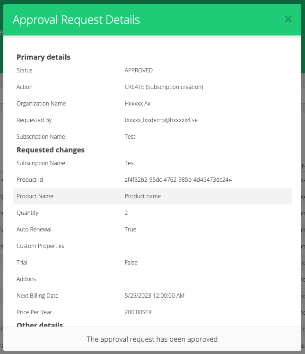Viewport: 305px width, 354px height.
Task: Select the Trial False value
Action: point(131,263)
